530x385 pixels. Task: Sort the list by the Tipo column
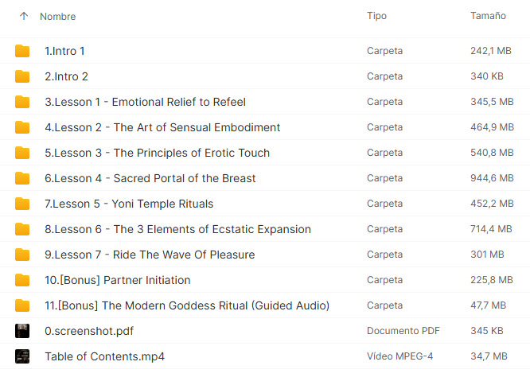point(376,16)
